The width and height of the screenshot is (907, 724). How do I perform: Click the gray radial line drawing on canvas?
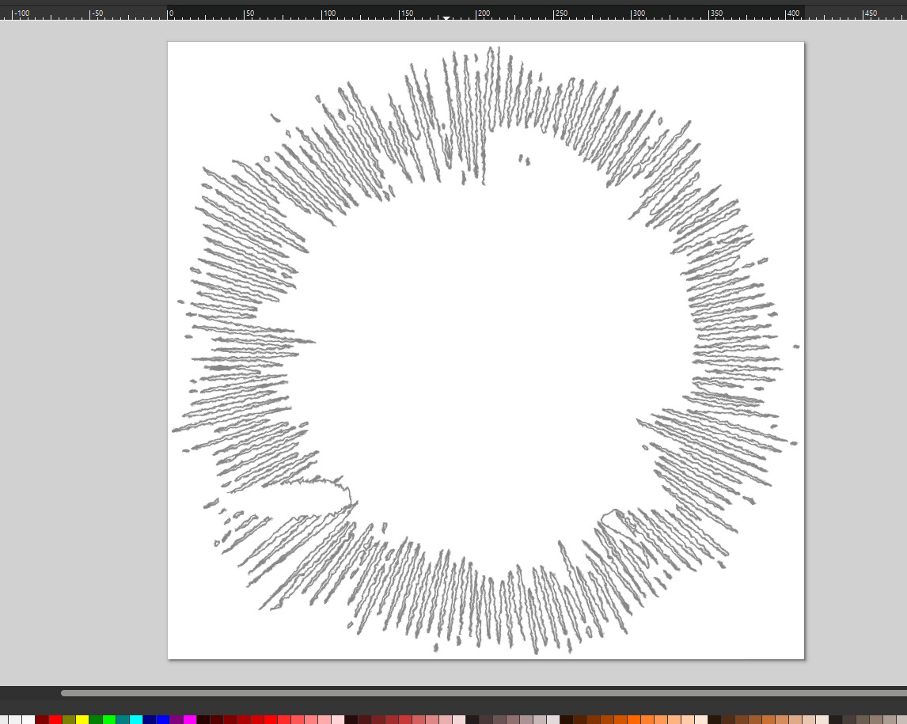coord(484,351)
